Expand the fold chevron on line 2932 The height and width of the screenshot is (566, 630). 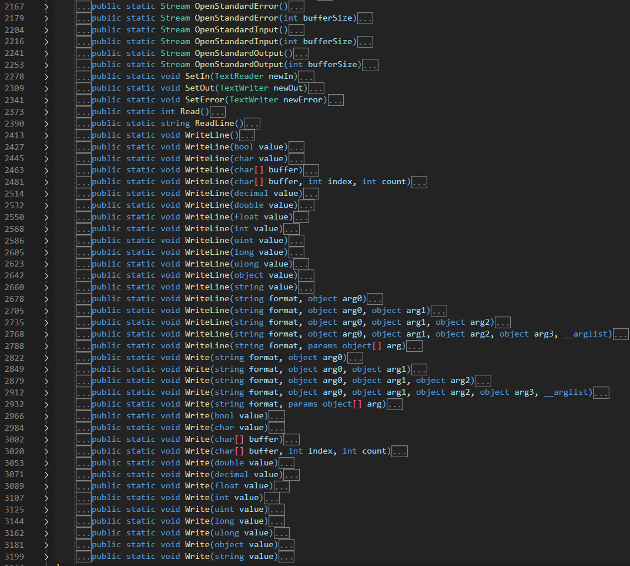[46, 404]
